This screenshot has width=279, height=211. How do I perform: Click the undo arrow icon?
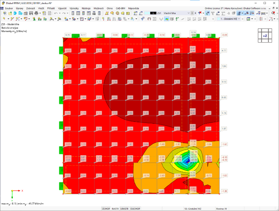pos(56,13)
